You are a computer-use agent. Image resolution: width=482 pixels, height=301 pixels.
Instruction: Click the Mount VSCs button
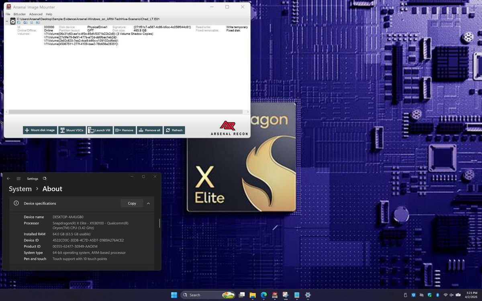(71, 130)
